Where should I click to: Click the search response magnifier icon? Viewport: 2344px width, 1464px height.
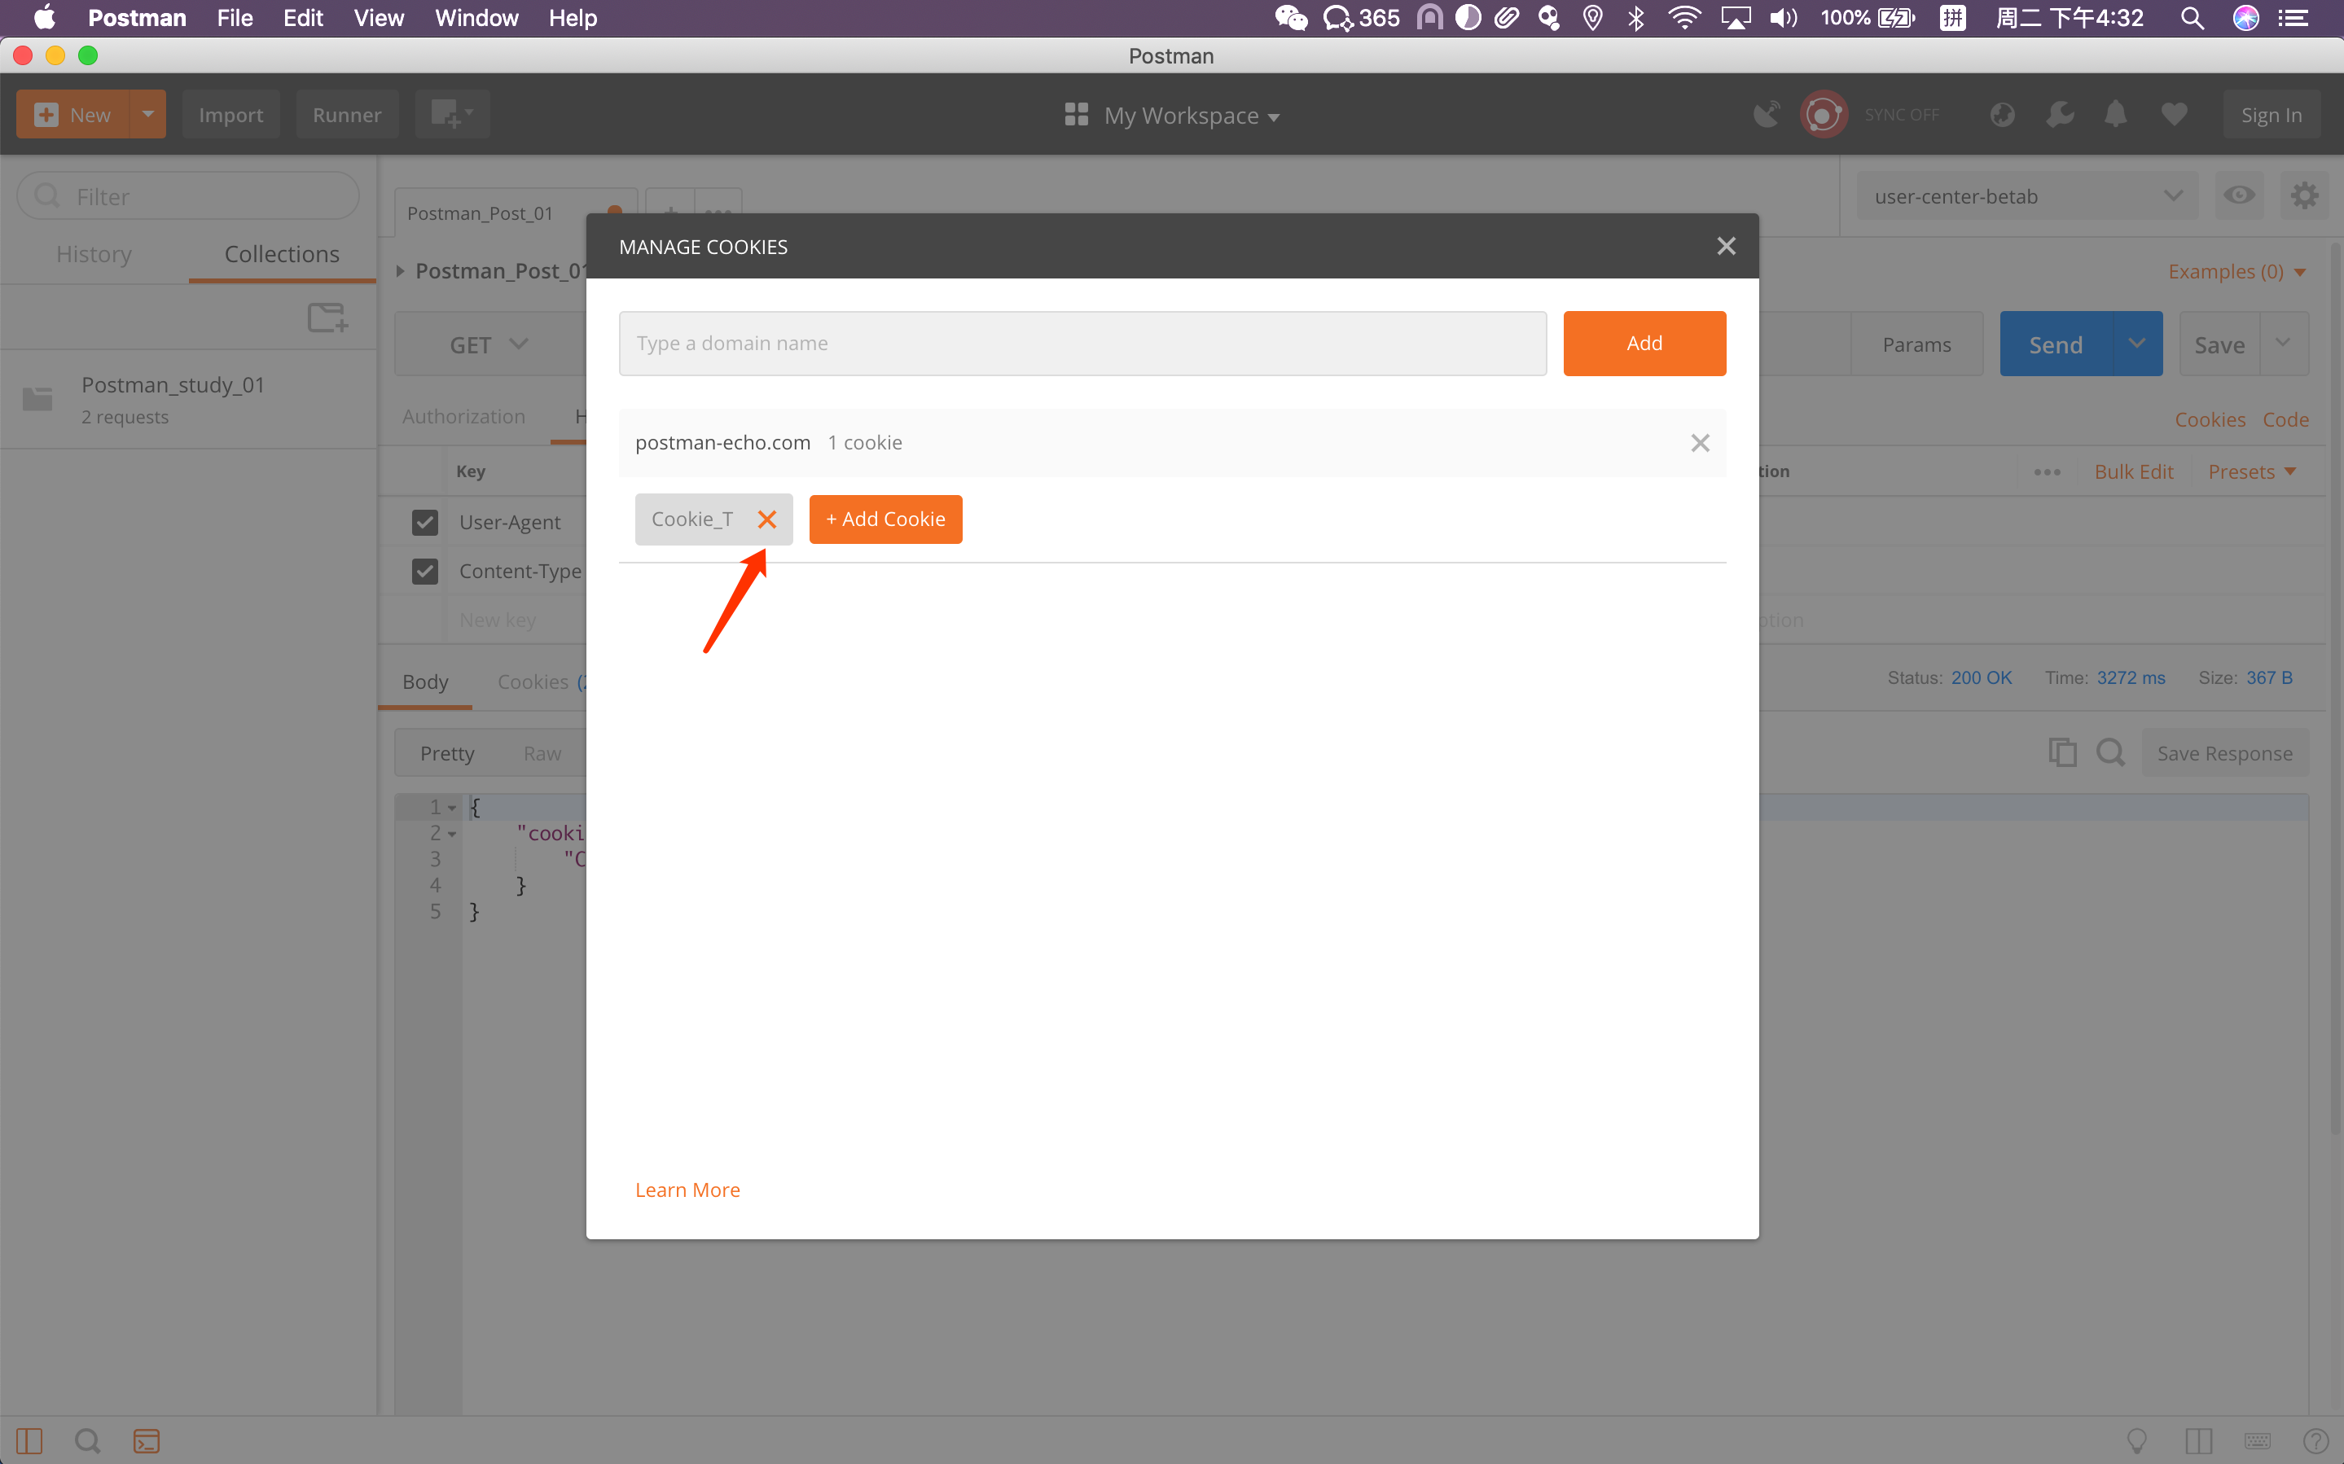pos(2109,752)
